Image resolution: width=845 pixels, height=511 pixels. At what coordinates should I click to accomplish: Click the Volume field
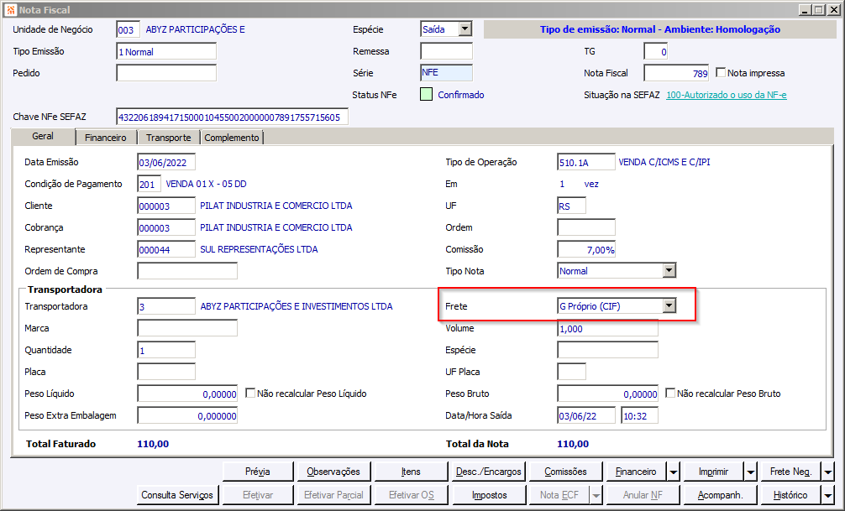607,328
